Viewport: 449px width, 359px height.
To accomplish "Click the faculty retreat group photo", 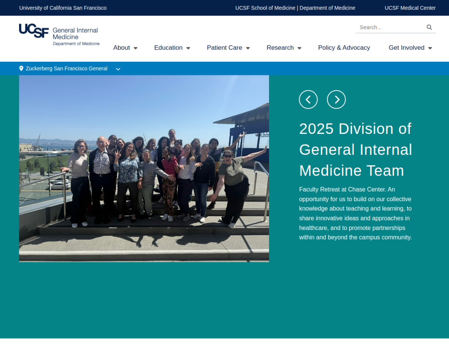I will click(x=144, y=169).
